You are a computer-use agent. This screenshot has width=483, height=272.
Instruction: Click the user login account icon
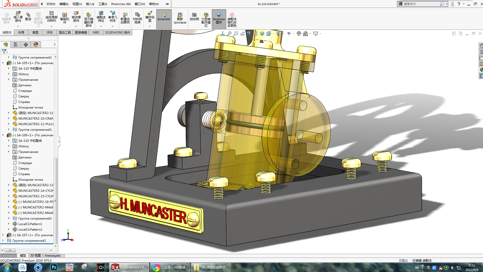point(452,4)
